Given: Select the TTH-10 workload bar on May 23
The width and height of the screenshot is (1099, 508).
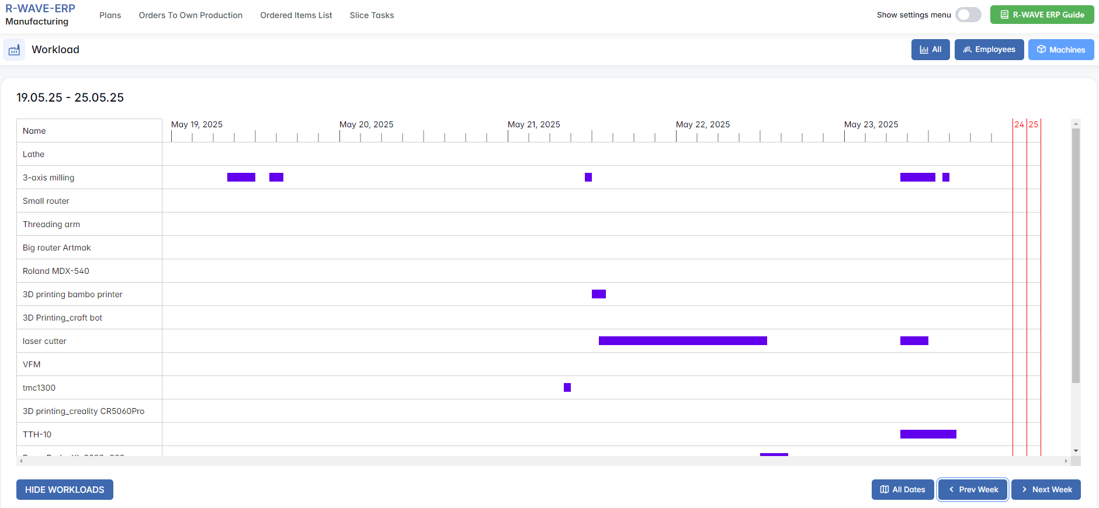Looking at the screenshot, I should click(x=928, y=434).
